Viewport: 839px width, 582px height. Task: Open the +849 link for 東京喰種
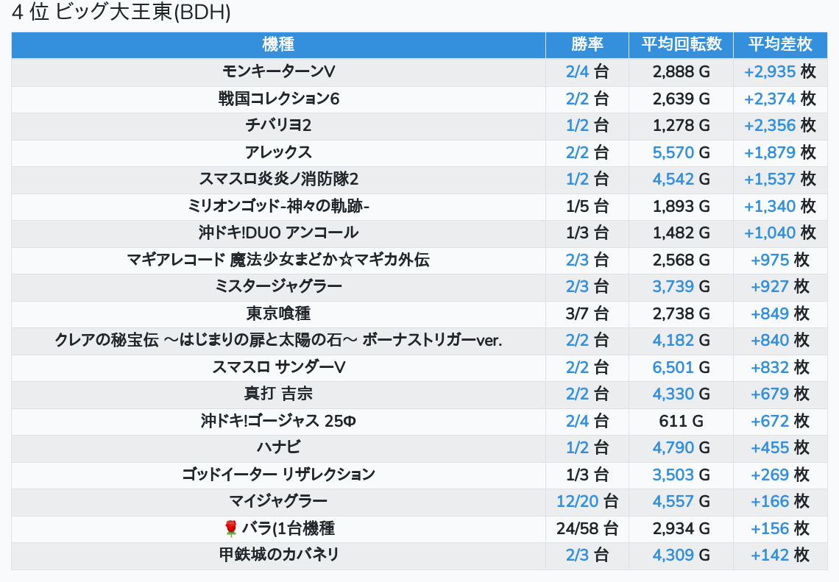pos(770,313)
